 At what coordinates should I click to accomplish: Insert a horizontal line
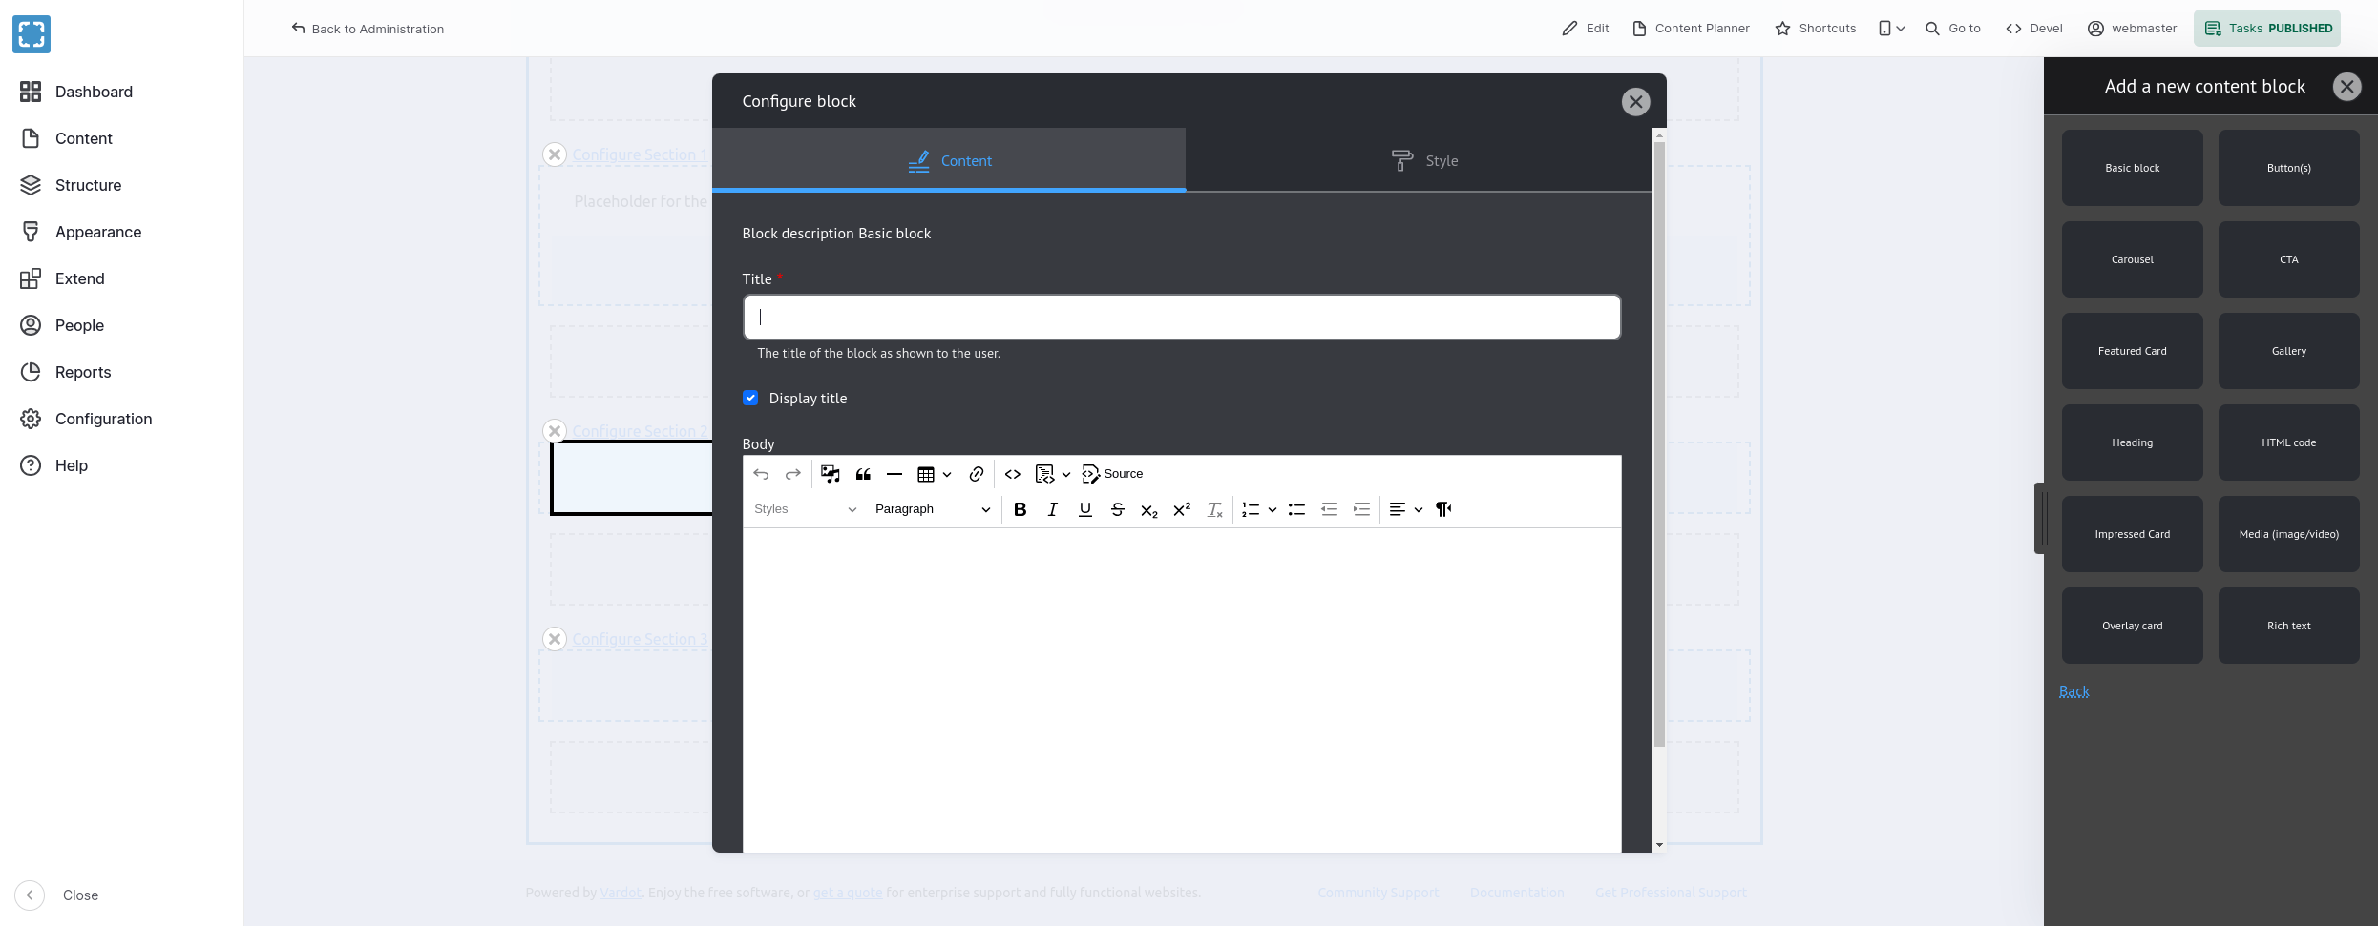coord(894,473)
